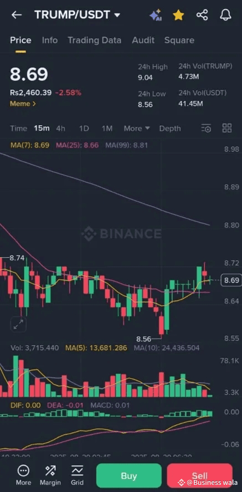Expand chart to fullscreen arrows icon
The image size is (242, 492).
[18, 325]
